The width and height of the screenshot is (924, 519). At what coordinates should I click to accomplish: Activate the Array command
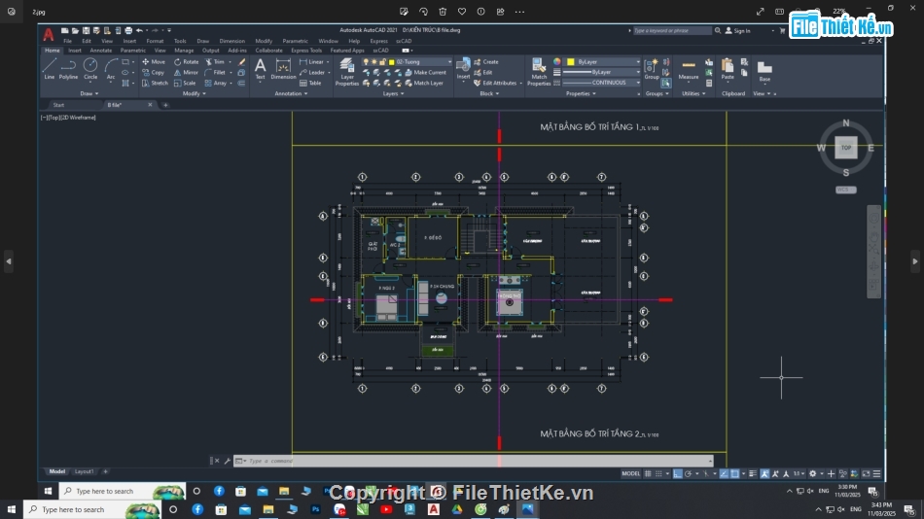[216, 83]
